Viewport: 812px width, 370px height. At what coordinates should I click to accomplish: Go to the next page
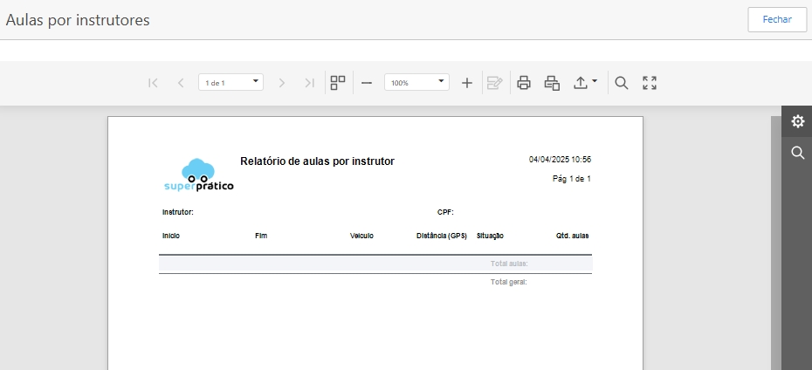point(281,83)
